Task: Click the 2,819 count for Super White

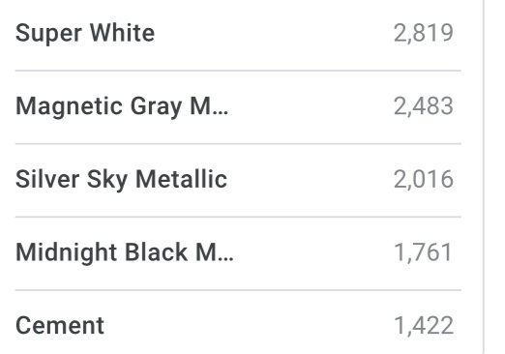Action: click(424, 33)
